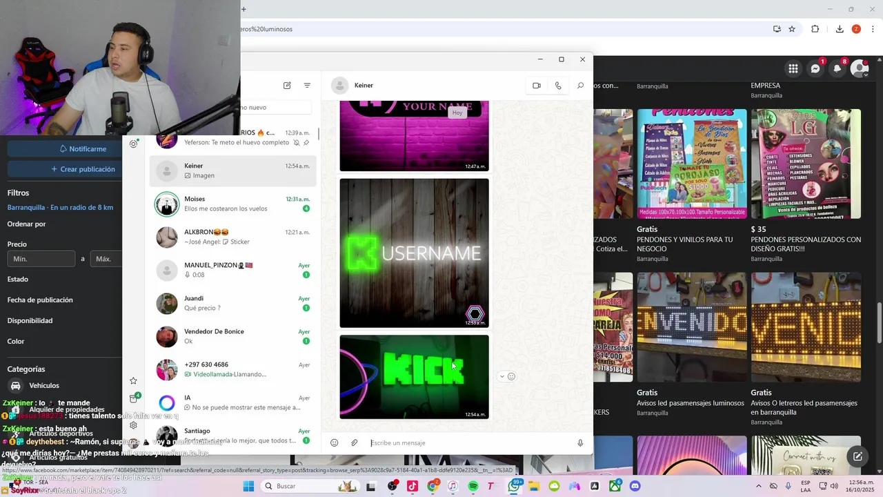Open Disponibilidad filter
Image resolution: width=883 pixels, height=497 pixels.
click(30, 321)
